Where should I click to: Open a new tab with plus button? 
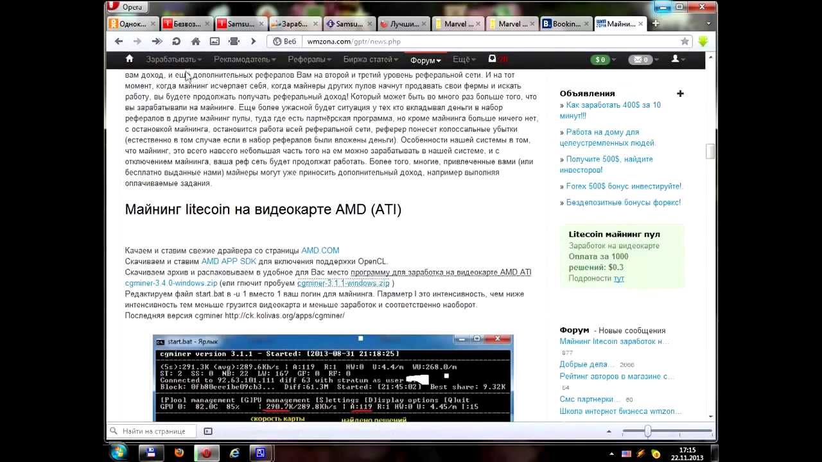coord(656,24)
